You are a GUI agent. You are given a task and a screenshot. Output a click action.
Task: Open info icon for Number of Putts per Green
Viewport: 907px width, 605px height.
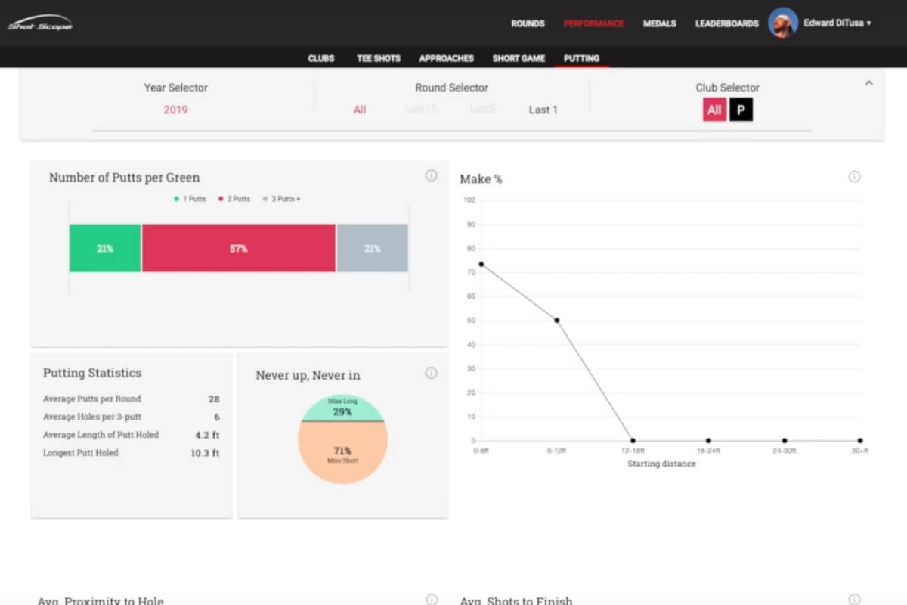(431, 175)
